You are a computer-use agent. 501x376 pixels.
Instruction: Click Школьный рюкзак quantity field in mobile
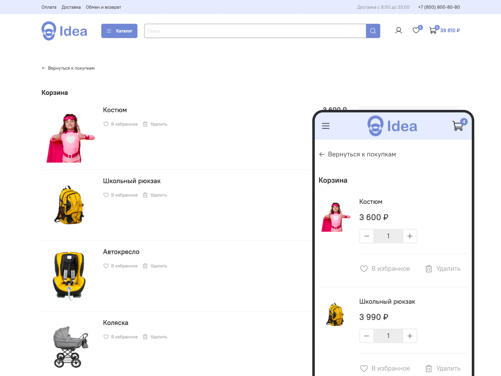tap(388, 336)
